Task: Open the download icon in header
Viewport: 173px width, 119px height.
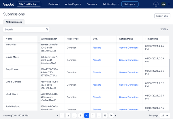Action: pos(156,4)
